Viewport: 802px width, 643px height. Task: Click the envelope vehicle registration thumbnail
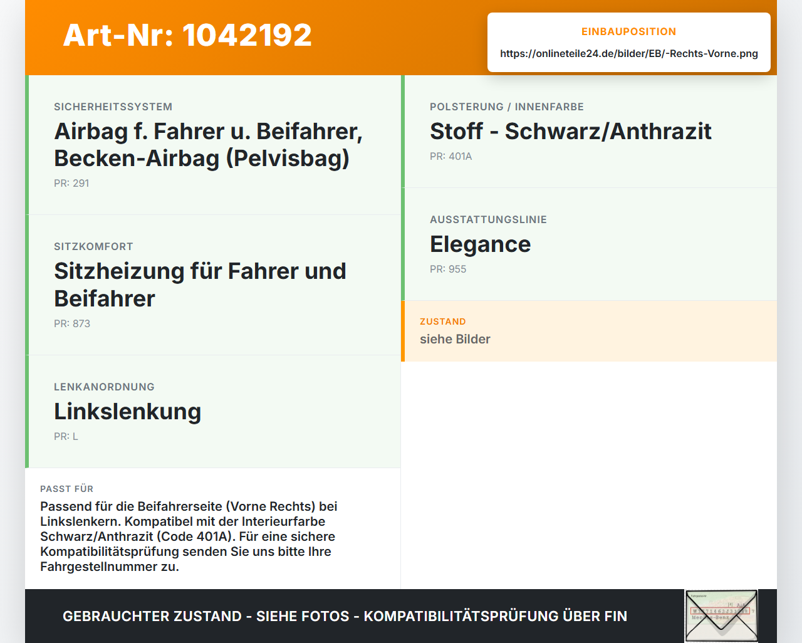pyautogui.click(x=721, y=616)
